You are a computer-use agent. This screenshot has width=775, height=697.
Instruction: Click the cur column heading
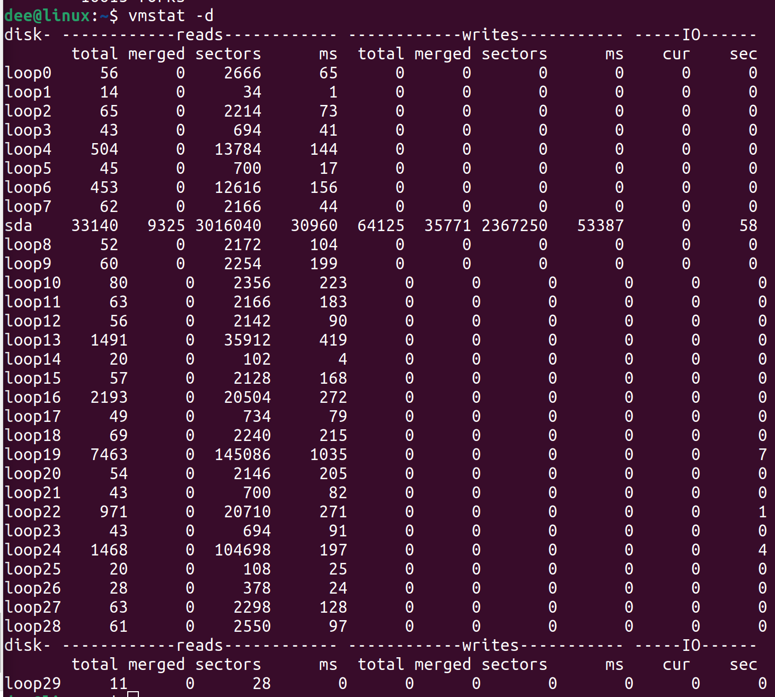(675, 53)
